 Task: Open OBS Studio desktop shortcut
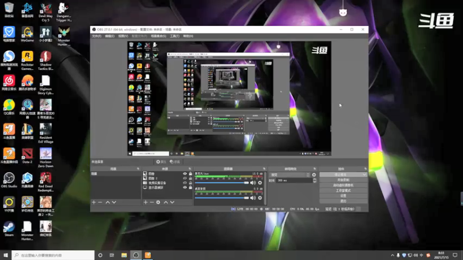click(x=9, y=180)
